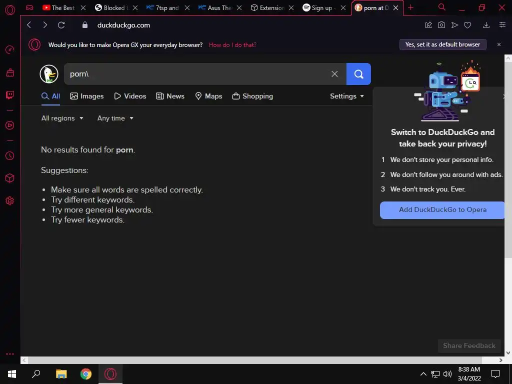512x384 pixels.
Task: Click the Share Feedback button
Action: point(469,346)
